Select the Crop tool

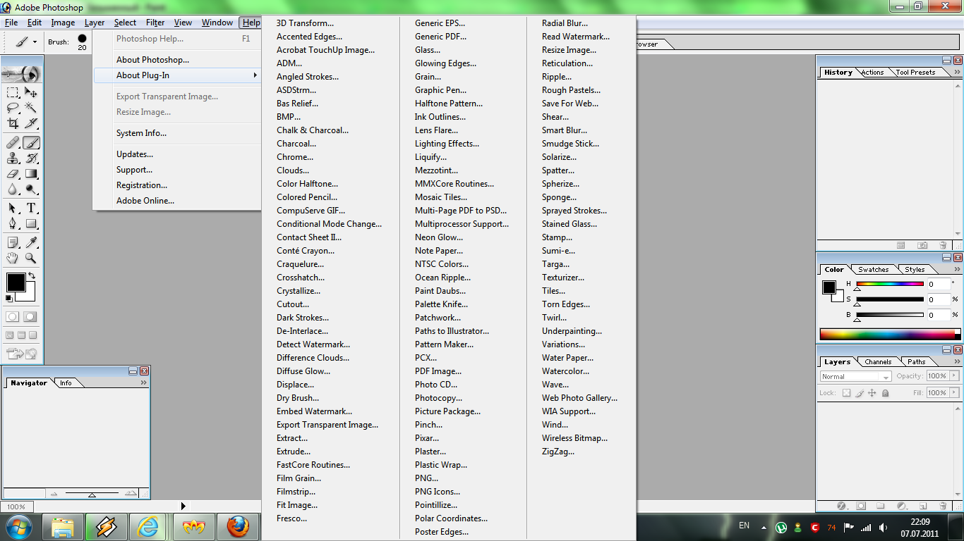(13, 123)
